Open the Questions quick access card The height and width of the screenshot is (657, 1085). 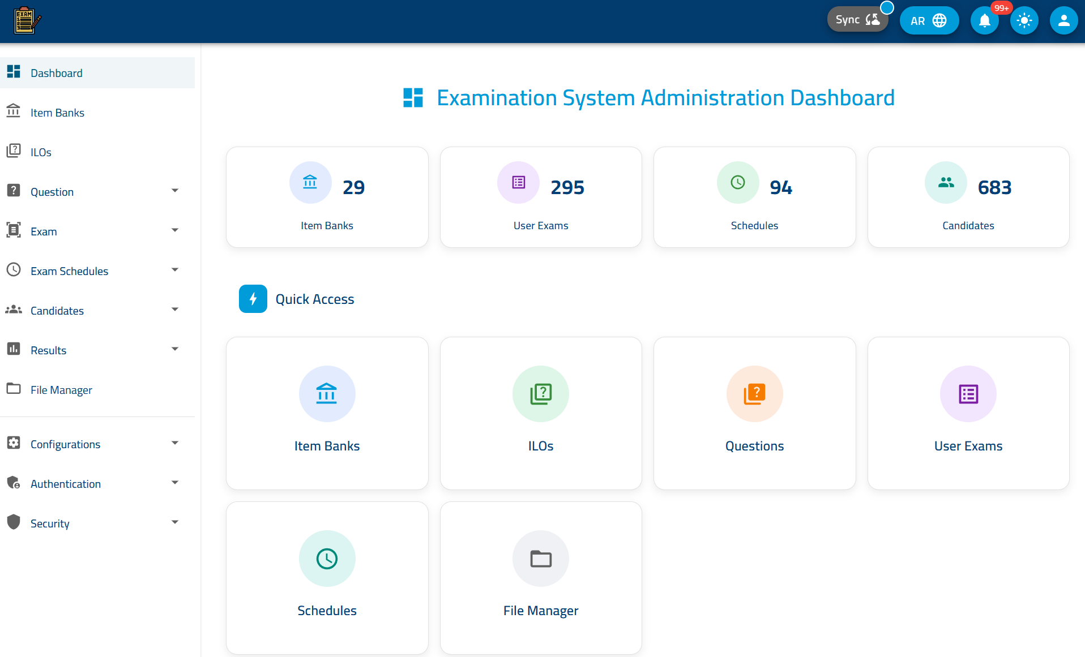point(754,413)
